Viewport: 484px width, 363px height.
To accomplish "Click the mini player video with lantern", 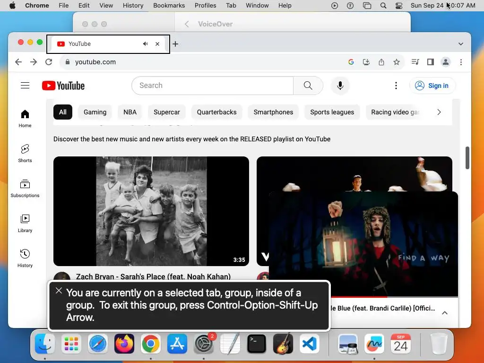I will (x=363, y=243).
